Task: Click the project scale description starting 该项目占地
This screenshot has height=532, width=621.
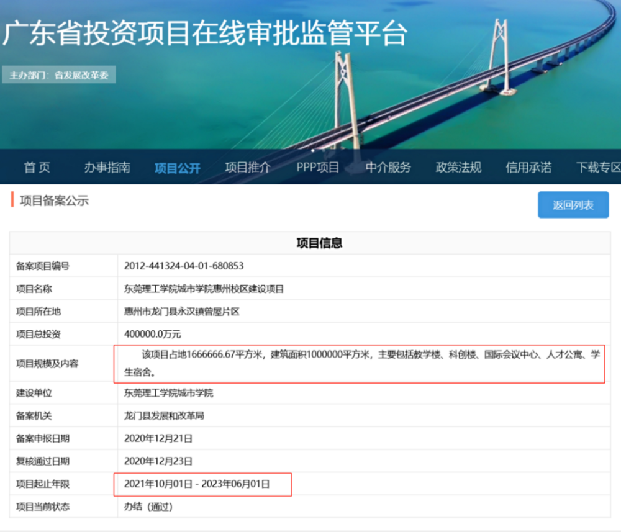Action: point(362,363)
